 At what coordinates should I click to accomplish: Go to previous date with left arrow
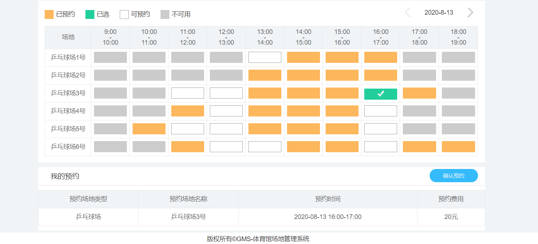coord(408,13)
